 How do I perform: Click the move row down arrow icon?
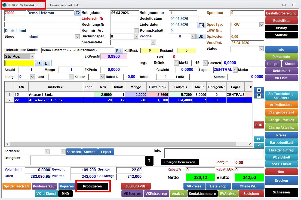(x=259, y=96)
